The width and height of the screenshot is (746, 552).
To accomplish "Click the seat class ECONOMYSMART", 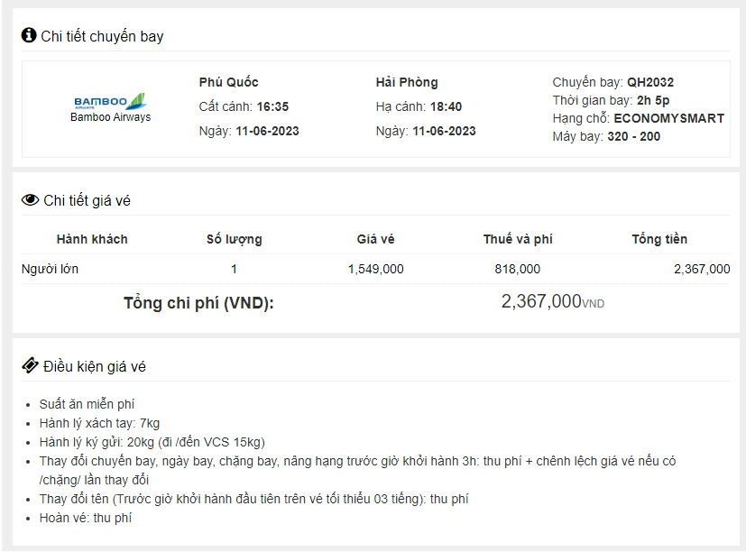I will click(x=668, y=118).
